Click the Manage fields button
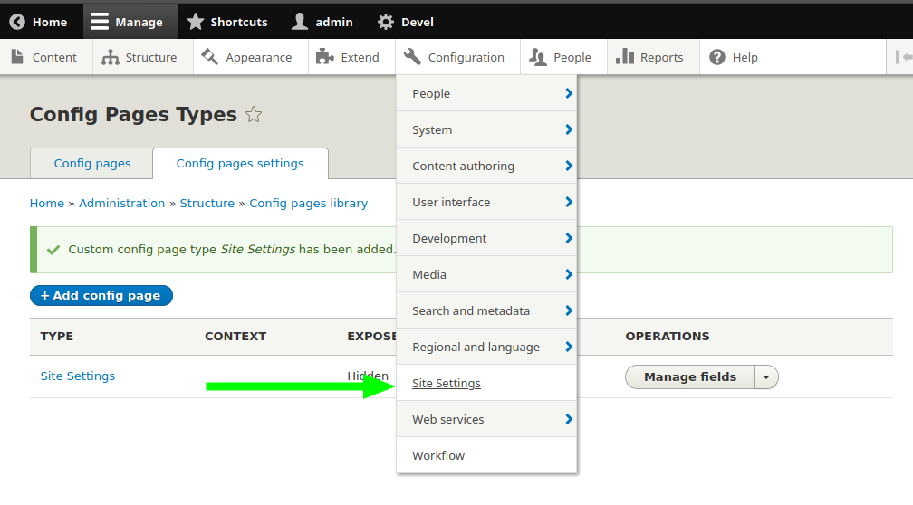Viewport: 913px width, 505px height. coord(690,377)
